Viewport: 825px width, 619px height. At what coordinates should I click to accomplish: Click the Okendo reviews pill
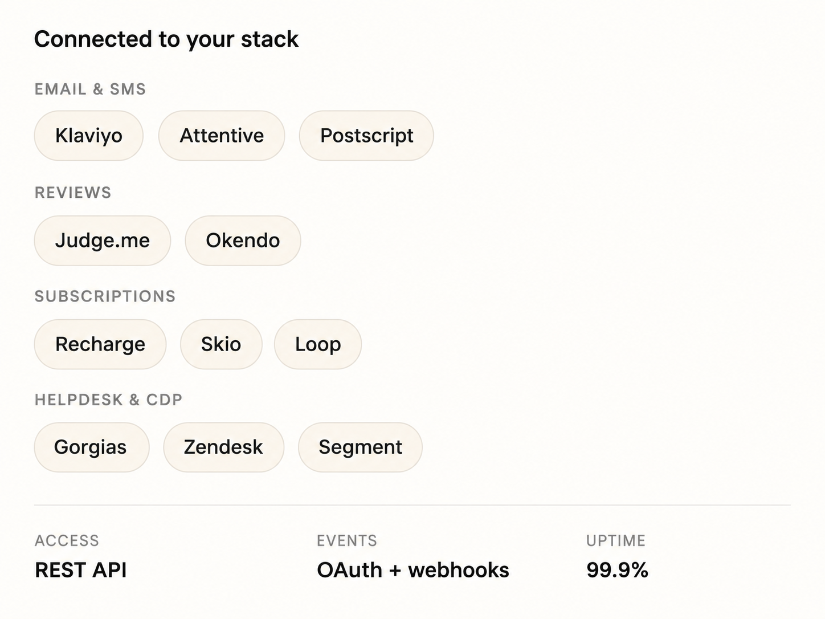click(x=243, y=241)
